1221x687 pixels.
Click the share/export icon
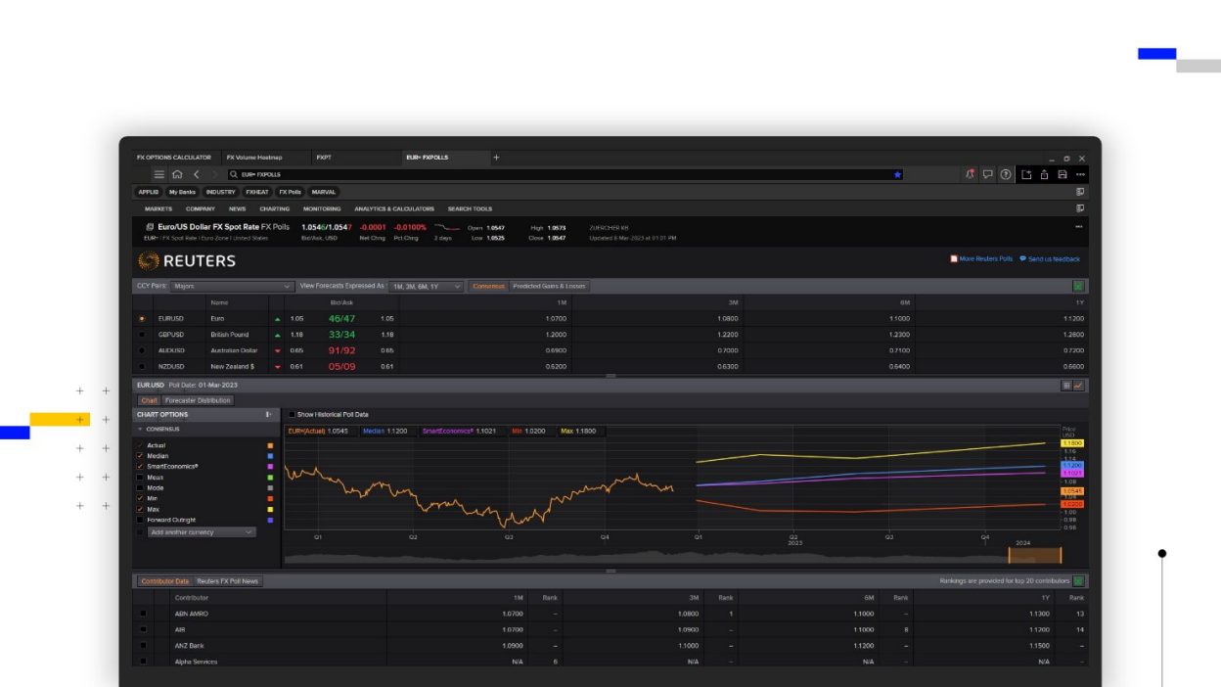point(1045,174)
